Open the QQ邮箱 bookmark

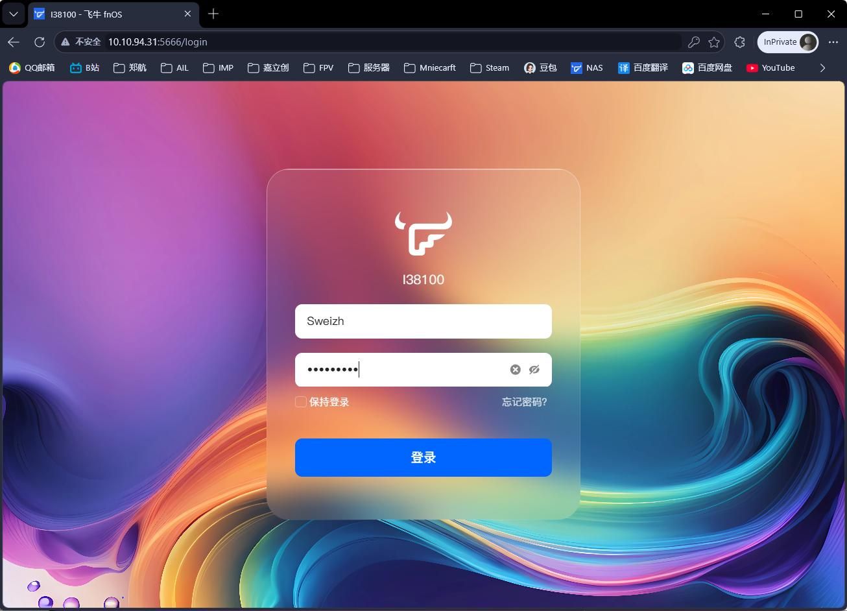(x=32, y=67)
